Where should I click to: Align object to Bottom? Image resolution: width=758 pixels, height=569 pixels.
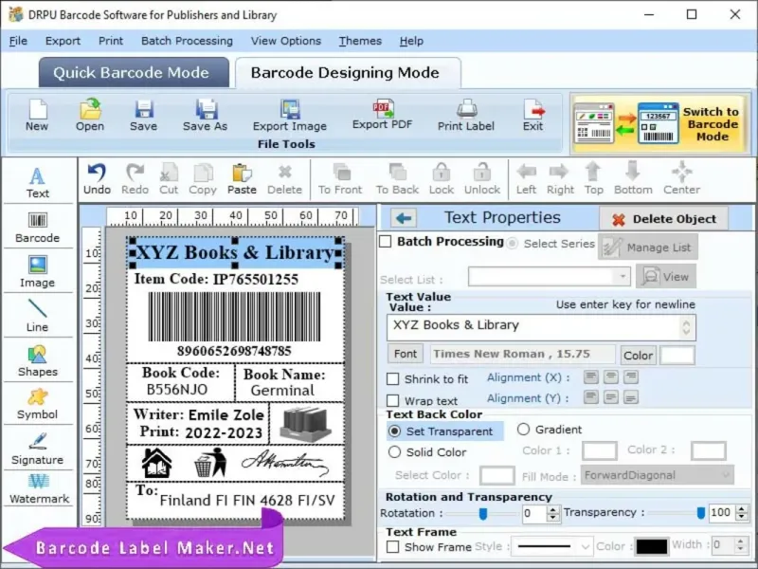(633, 179)
